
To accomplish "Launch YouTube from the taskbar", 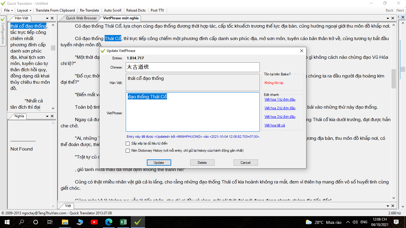I will pos(94,222).
